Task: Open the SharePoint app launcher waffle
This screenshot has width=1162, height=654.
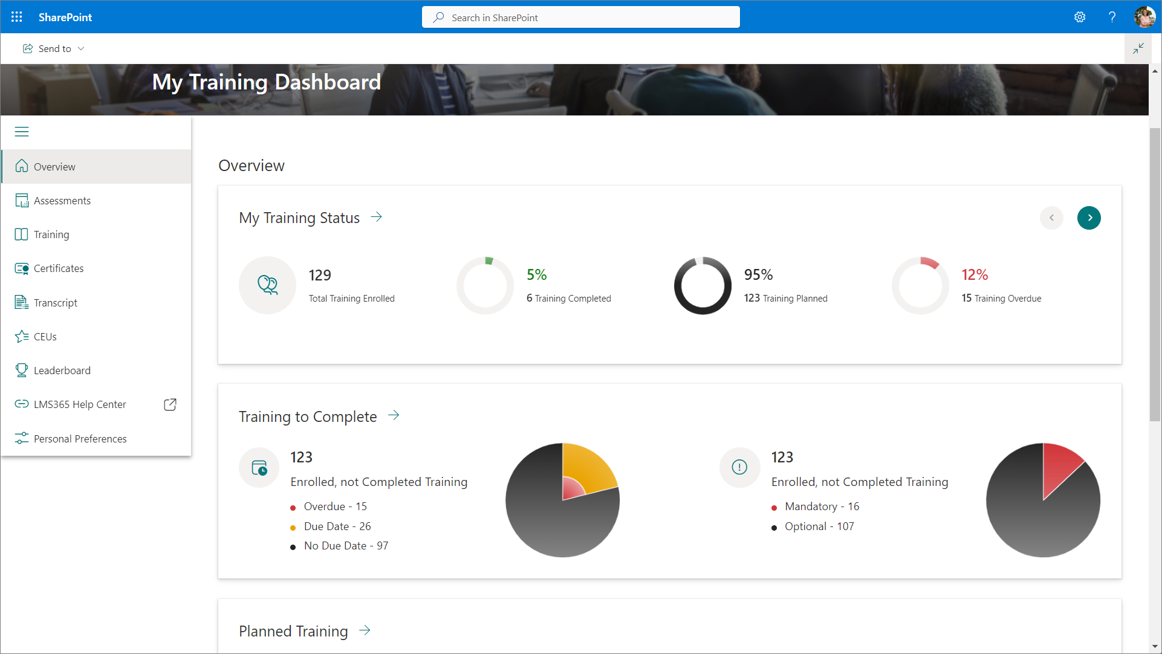Action: pos(17,17)
